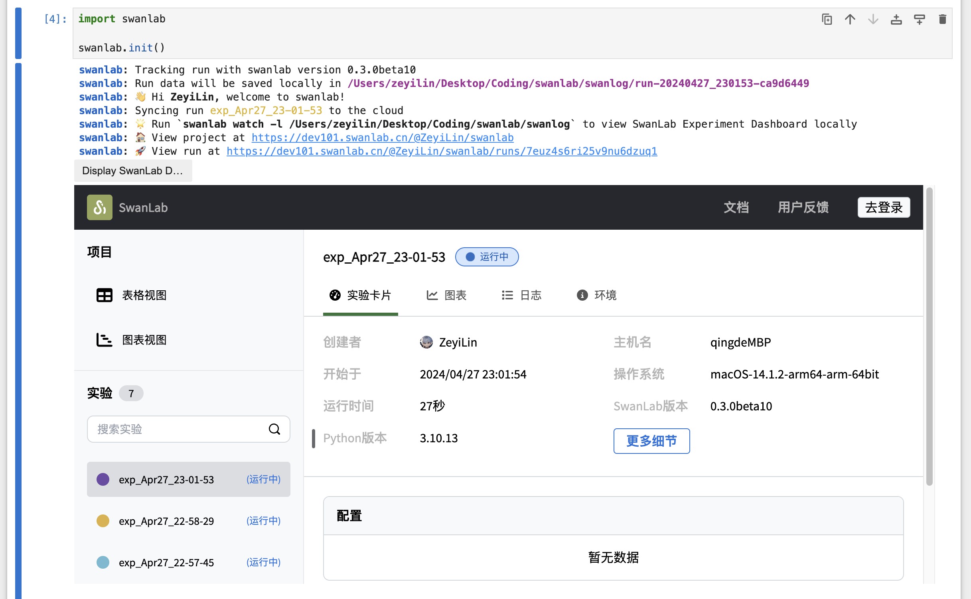Collapse the cell using the blue side bar
Viewport: 971px width, 599px height.
tap(18, 33)
